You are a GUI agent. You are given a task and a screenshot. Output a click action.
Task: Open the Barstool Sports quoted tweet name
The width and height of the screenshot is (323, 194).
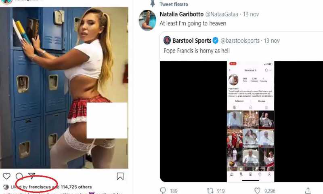tap(192, 40)
